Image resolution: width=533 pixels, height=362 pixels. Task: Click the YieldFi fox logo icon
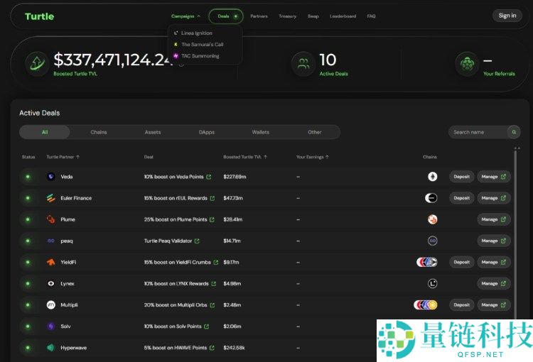pyautogui.click(x=50, y=262)
